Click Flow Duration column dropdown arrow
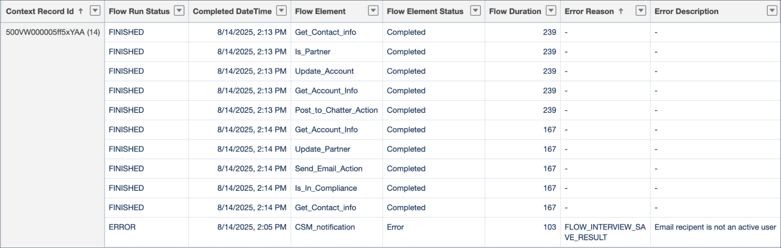781x248 pixels. coord(551,11)
